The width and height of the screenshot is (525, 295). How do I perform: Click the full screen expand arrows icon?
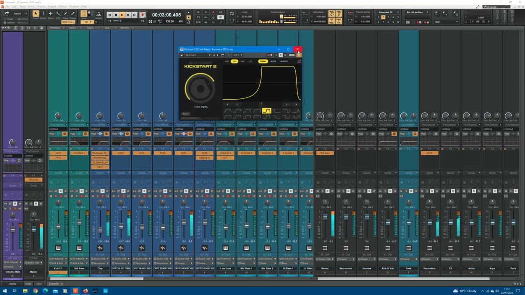click(x=477, y=7)
